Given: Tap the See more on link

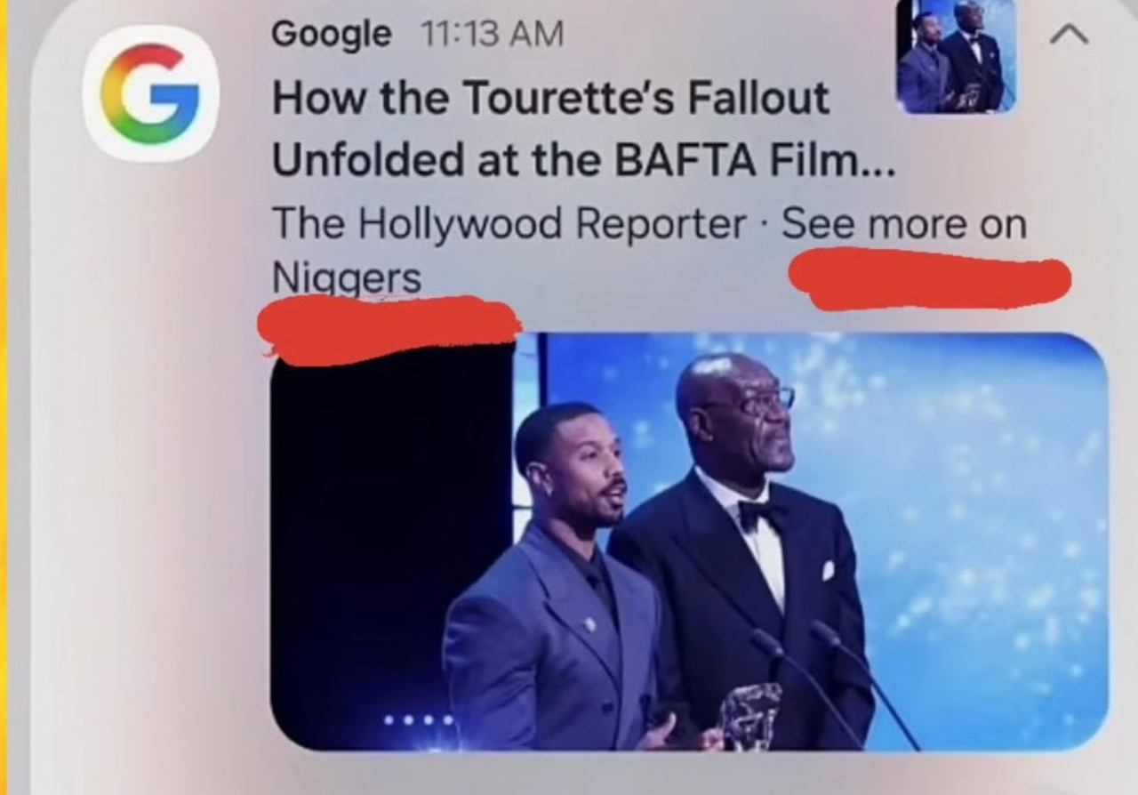Looking at the screenshot, I should pyautogui.click(x=903, y=223).
